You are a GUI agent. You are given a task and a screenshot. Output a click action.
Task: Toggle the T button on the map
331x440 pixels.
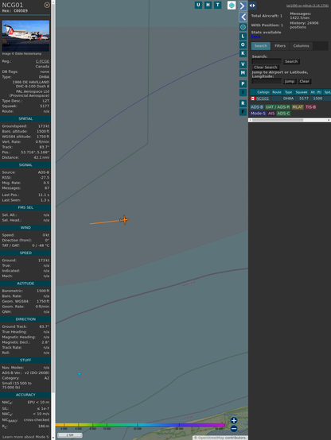[x=217, y=5]
